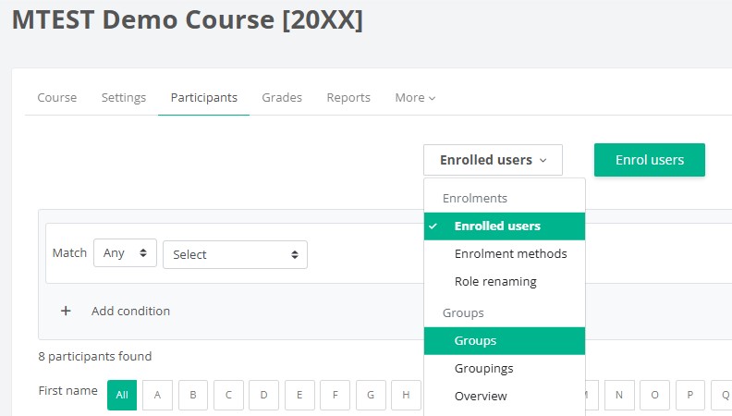Expand the More tab menu
The height and width of the screenshot is (416, 732).
[415, 98]
